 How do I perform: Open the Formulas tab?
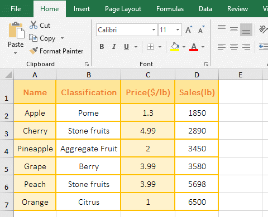pos(170,9)
